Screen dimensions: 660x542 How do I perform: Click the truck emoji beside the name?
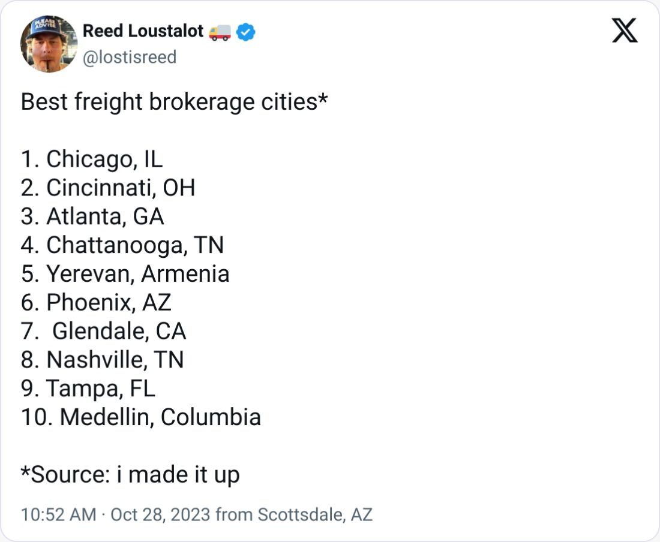(220, 32)
